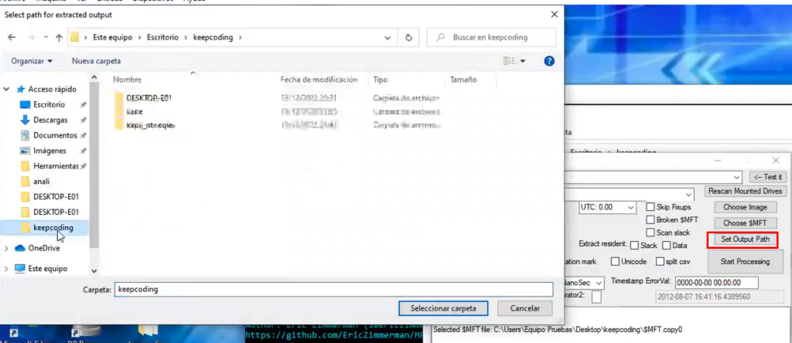The height and width of the screenshot is (343, 792).
Task: Sort by Fecha de modificación column
Action: click(319, 80)
